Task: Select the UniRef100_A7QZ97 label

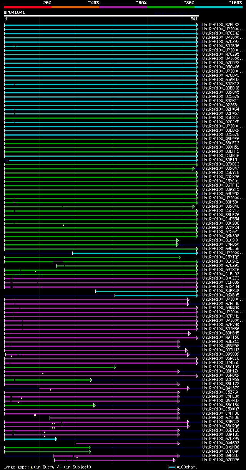Action: pyautogui.click(x=221, y=42)
